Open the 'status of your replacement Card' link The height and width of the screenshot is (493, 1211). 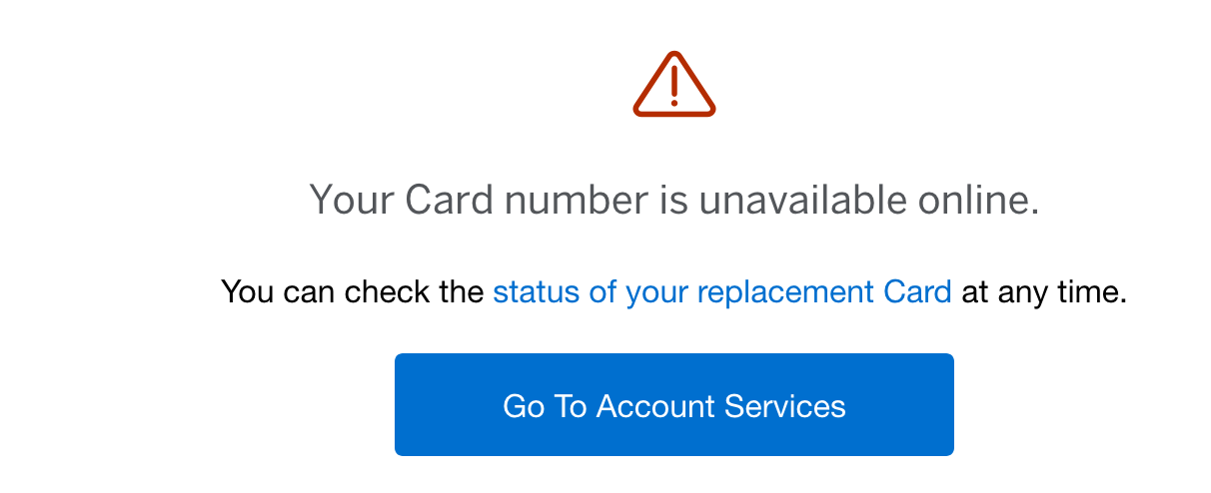(721, 292)
